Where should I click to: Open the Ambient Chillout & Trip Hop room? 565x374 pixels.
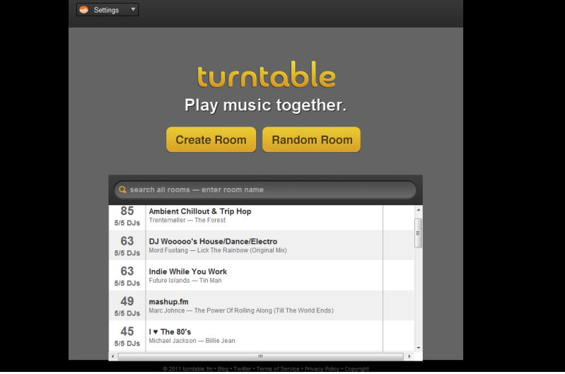(200, 211)
